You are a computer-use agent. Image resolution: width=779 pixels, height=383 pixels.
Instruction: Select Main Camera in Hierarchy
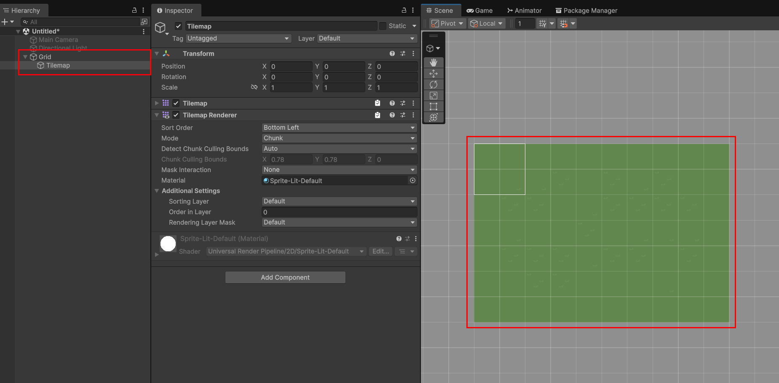(x=58, y=40)
